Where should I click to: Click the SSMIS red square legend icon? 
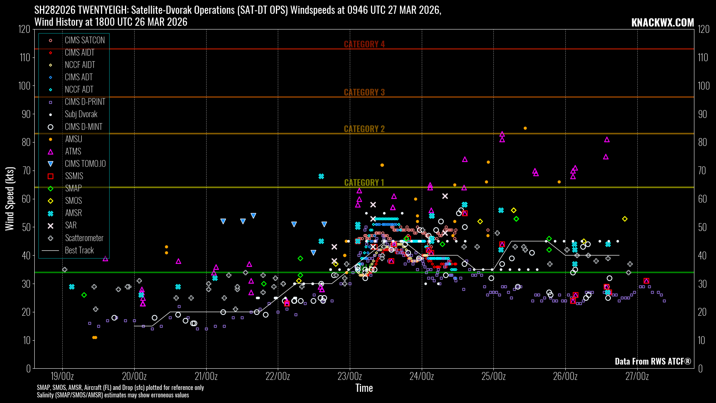coord(50,176)
